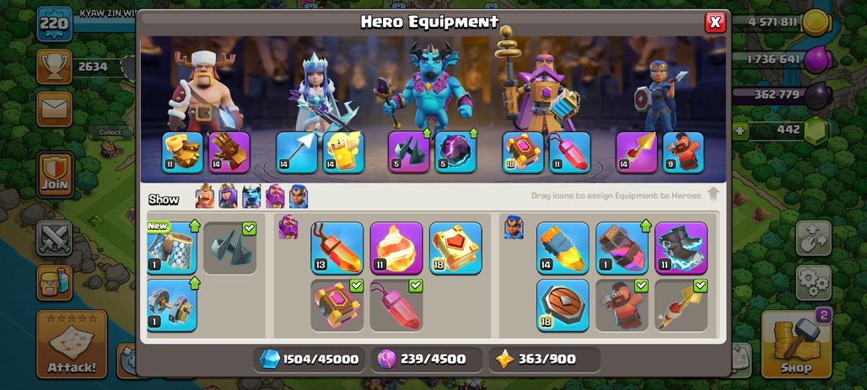Select the level 14 Rocket Spear equipment
867x390 pixels.
tap(563, 248)
